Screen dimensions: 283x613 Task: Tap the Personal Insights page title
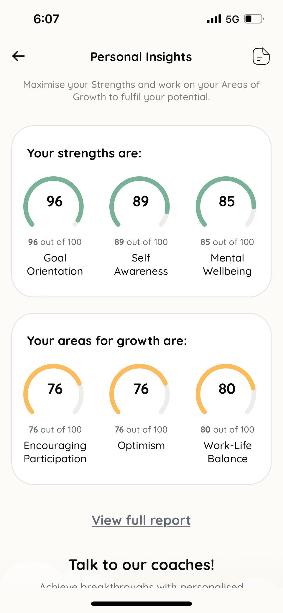(x=141, y=57)
